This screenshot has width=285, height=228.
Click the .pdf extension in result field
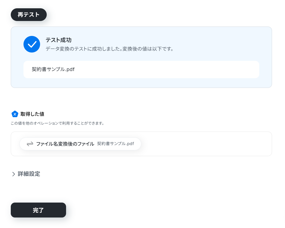coord(70,69)
